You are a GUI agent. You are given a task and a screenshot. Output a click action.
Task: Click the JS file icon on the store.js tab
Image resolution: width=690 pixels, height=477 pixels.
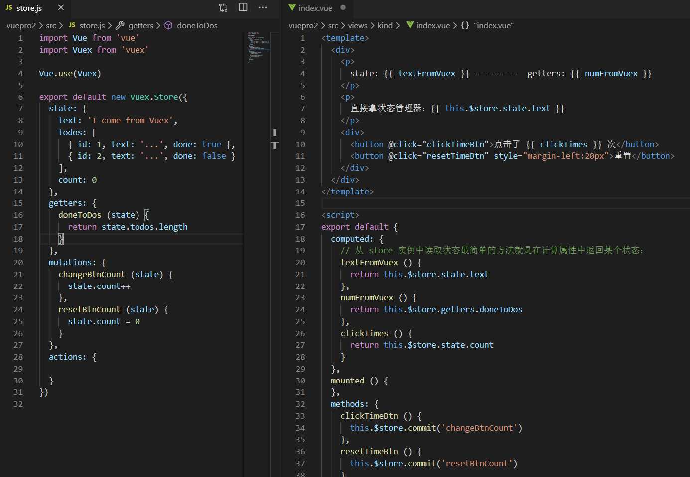pos(9,8)
